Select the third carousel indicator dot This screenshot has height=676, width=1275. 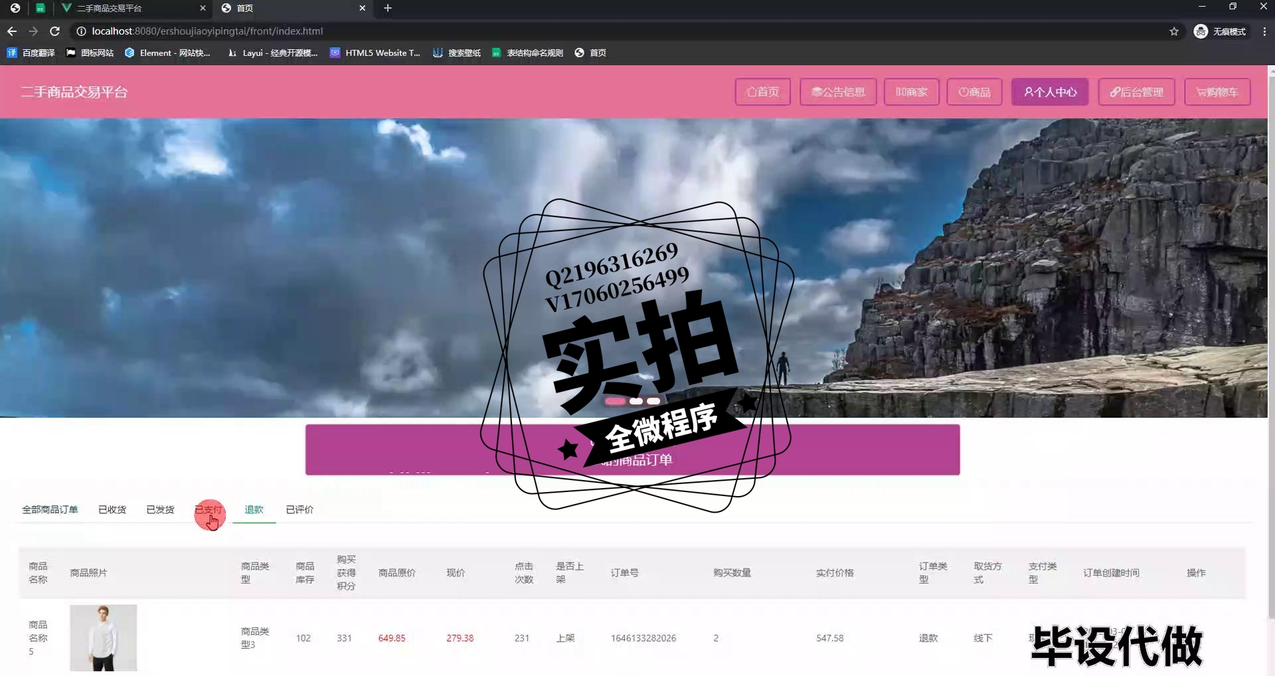click(x=653, y=401)
